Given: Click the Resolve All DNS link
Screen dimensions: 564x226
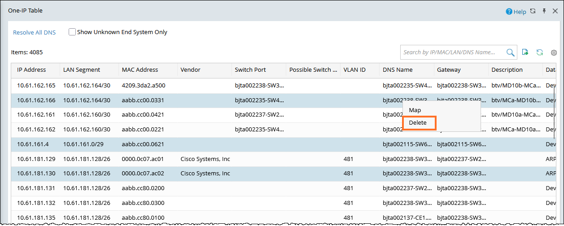Looking at the screenshot, I should click(34, 32).
